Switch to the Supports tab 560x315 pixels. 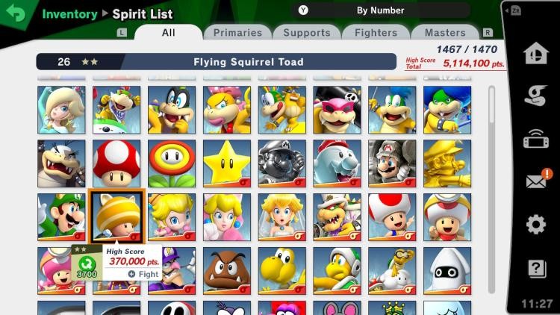pyautogui.click(x=307, y=33)
